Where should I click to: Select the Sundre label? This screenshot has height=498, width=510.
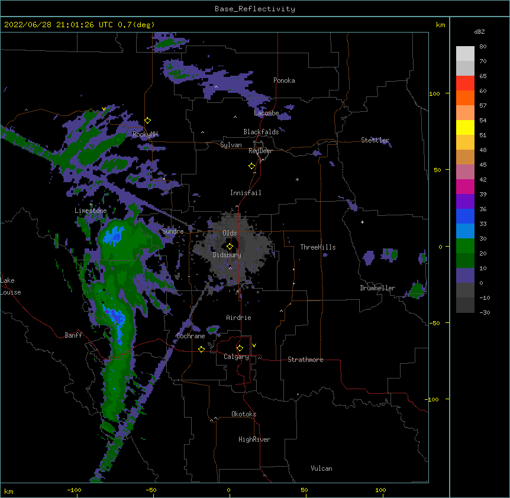(173, 231)
